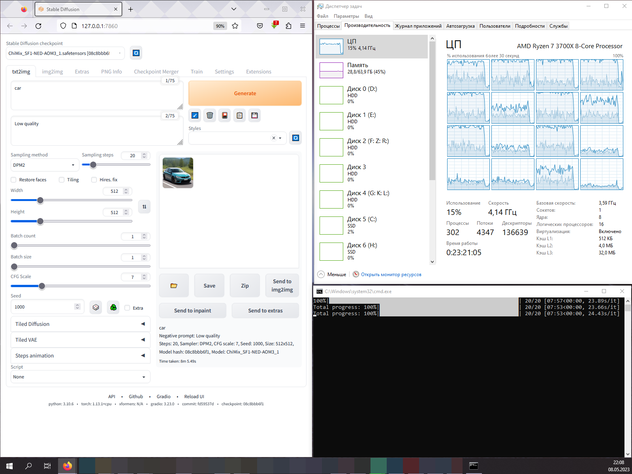
Task: Open the Script dropdown
Action: click(x=80, y=377)
